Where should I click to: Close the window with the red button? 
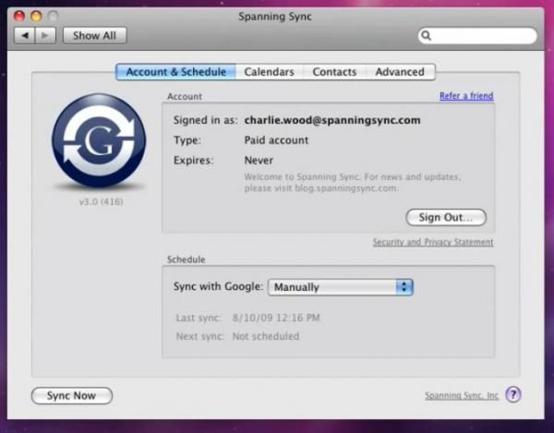pos(19,16)
